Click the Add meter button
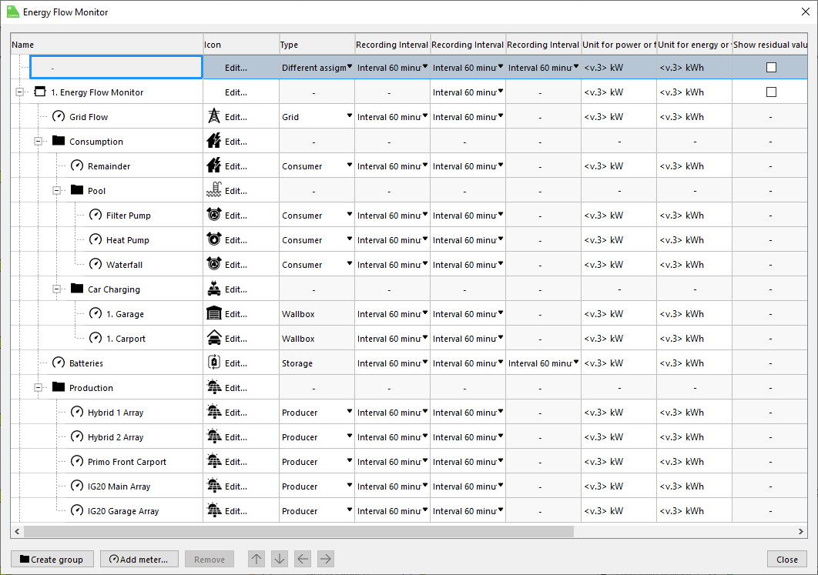The height and width of the screenshot is (575, 818). (139, 560)
